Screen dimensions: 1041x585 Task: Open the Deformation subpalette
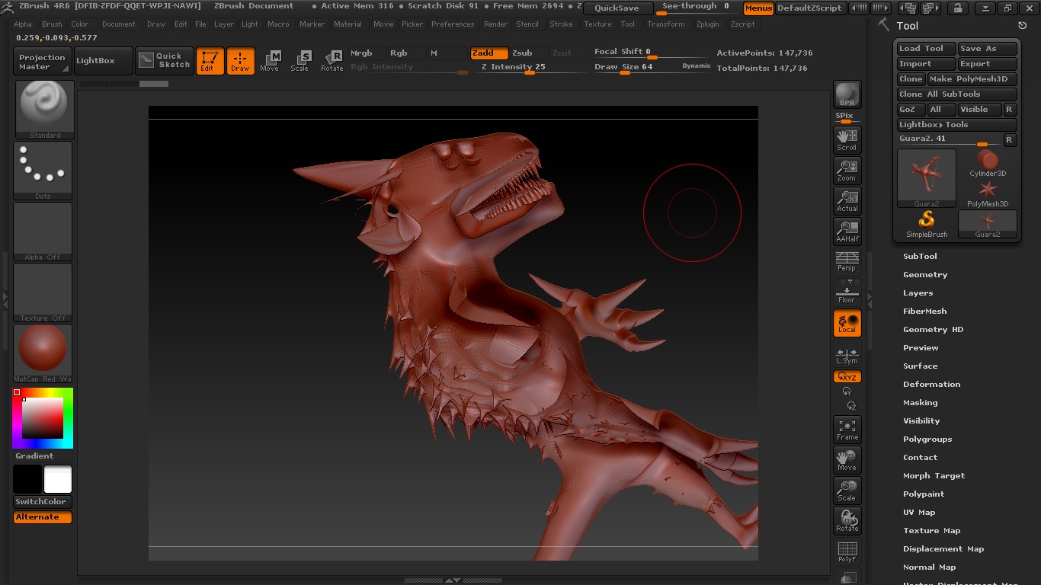[931, 385]
